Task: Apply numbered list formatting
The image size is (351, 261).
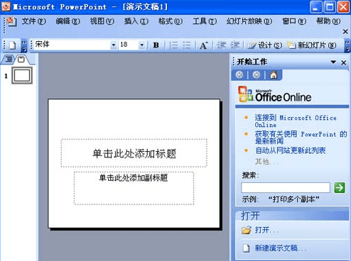Action: coord(174,45)
